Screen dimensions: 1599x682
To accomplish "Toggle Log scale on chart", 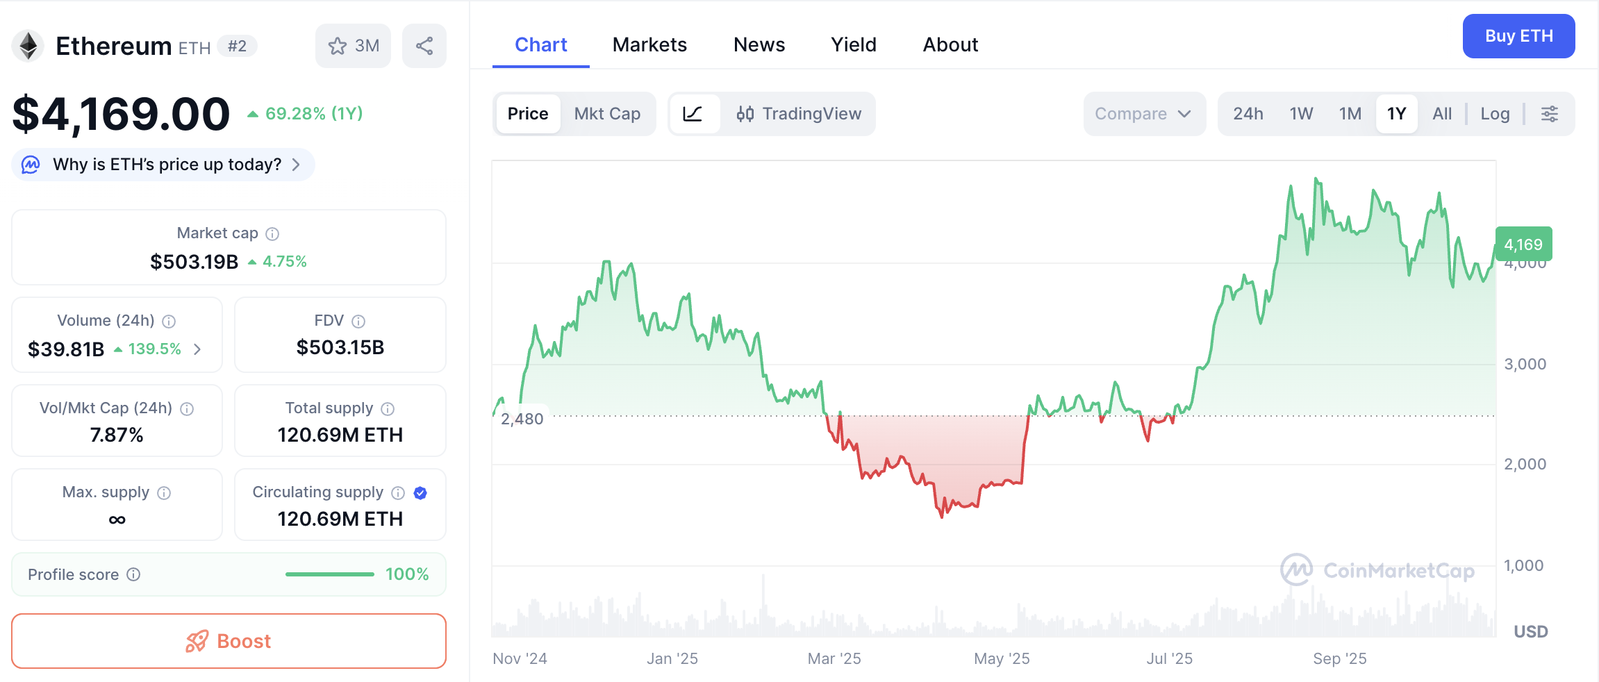I will 1495,114.
